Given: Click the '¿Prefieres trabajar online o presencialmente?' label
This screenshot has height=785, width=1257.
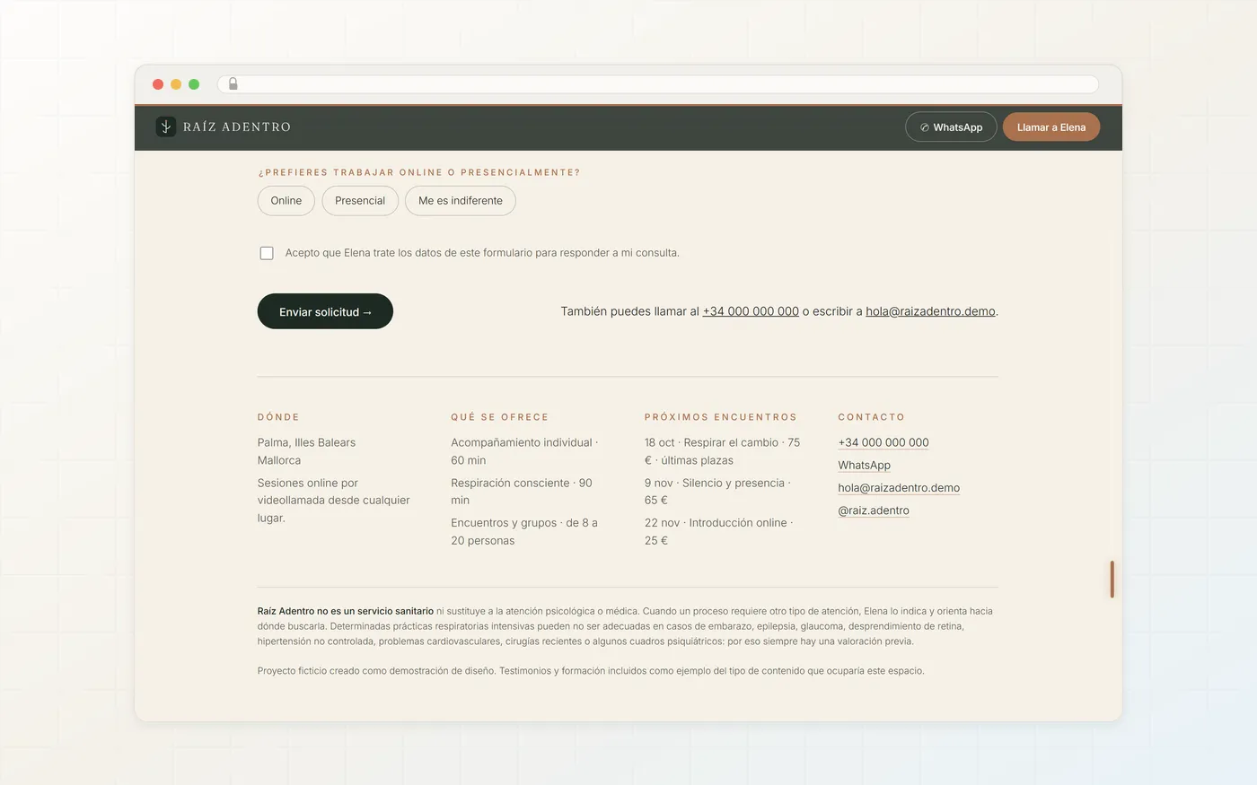Looking at the screenshot, I should click(418, 172).
